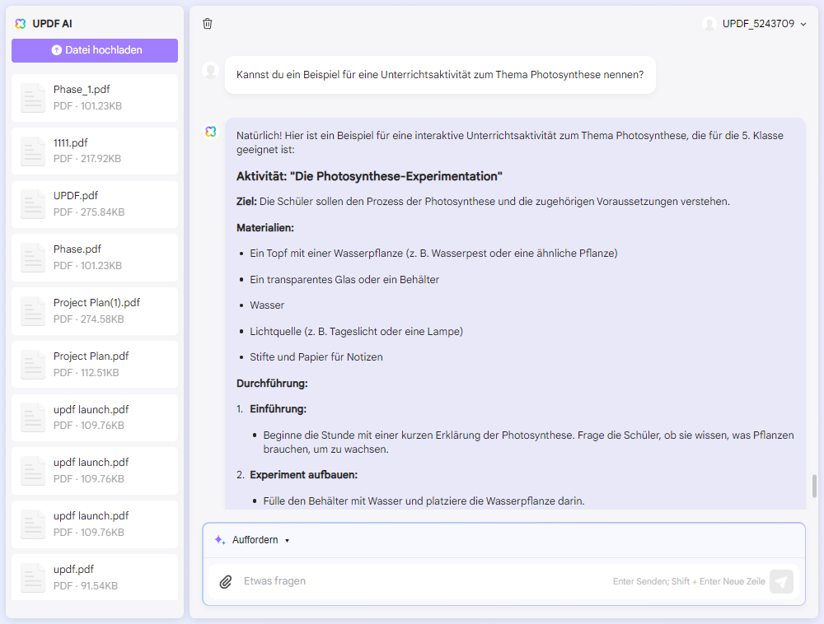
Task: Click the file icon of Project Plan(1).pdf
Action: point(33,311)
